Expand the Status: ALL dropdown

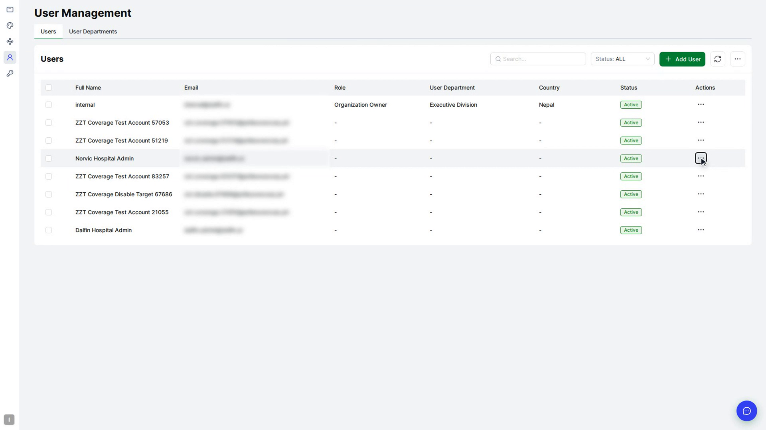pyautogui.click(x=622, y=59)
